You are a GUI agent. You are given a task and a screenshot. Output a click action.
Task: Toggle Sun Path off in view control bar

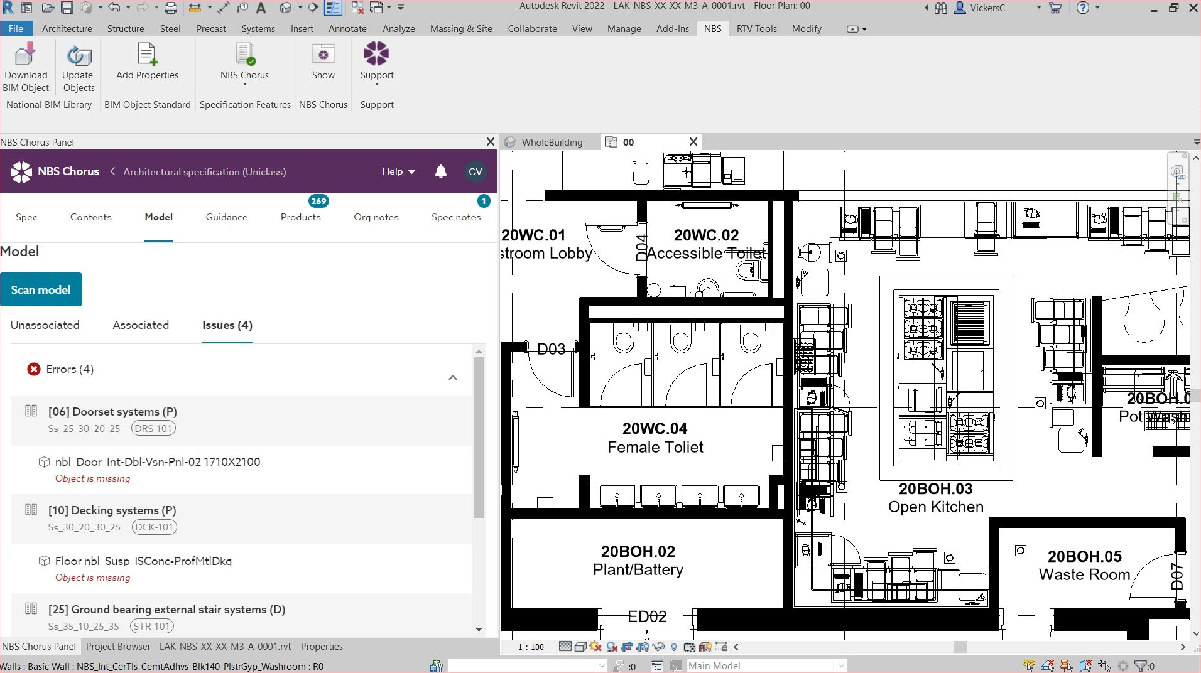pos(595,647)
